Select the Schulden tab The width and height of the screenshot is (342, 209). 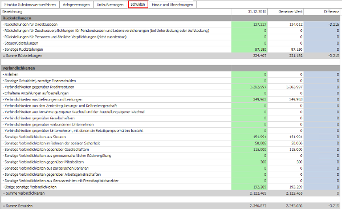(x=138, y=5)
